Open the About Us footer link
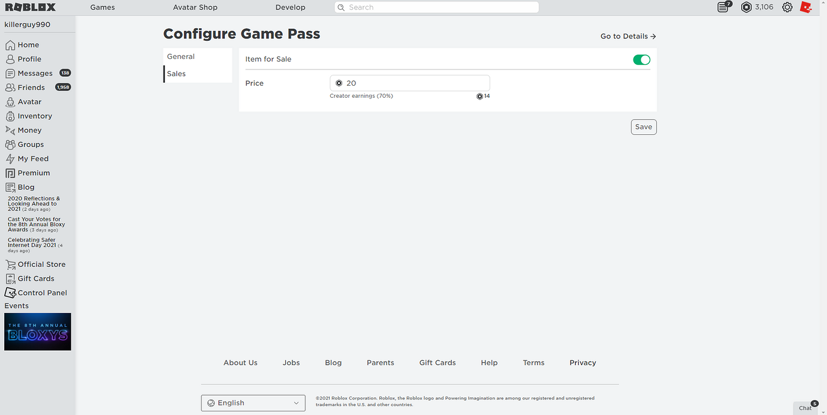Image resolution: width=827 pixels, height=415 pixels. 240,363
